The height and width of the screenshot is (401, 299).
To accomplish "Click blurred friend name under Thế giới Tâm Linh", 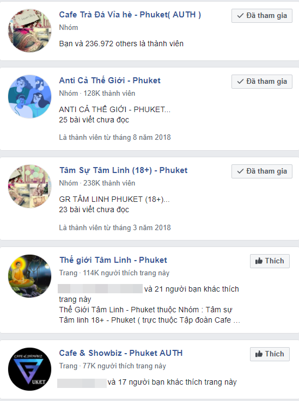I will pos(100,289).
